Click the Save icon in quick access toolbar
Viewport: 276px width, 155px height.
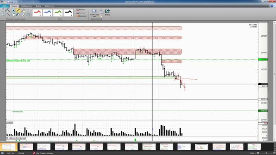(x=8, y=2)
